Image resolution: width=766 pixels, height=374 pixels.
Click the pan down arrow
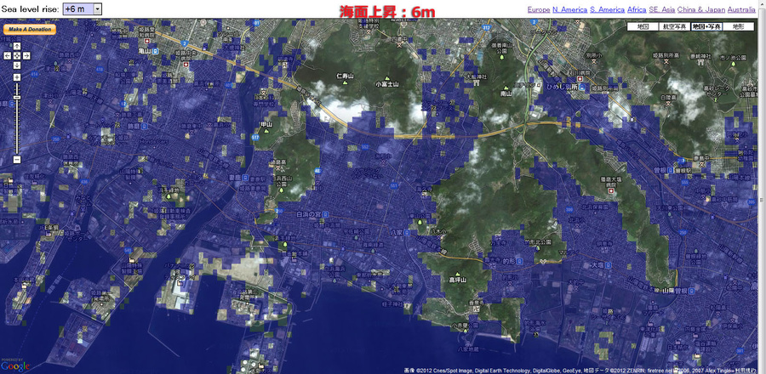click(x=16, y=65)
